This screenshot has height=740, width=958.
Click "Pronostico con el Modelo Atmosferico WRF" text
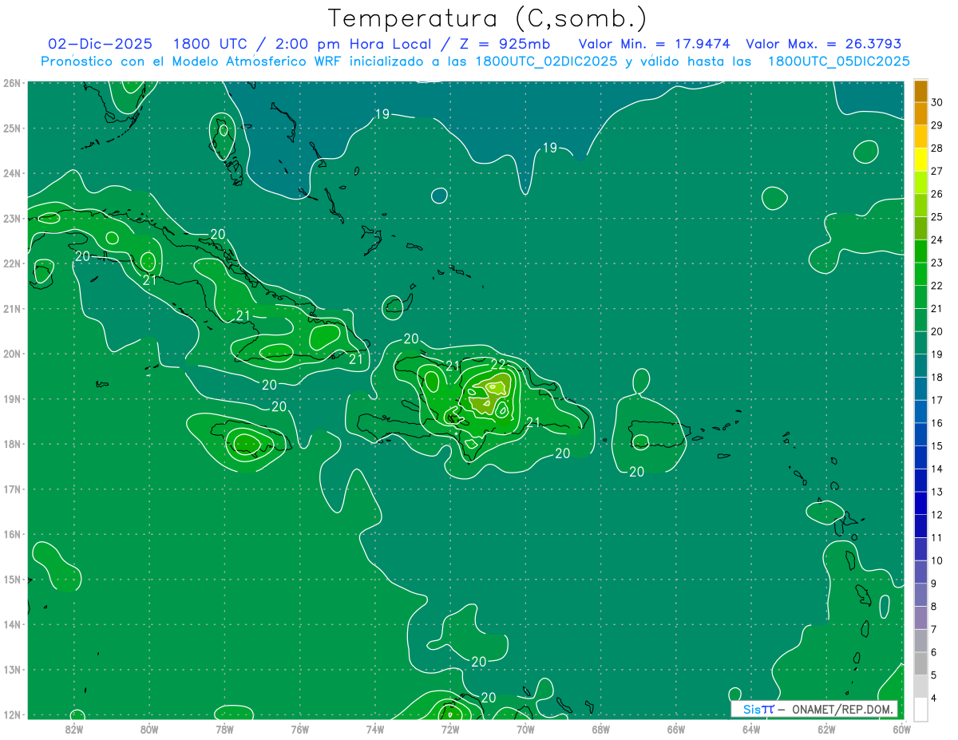pyautogui.click(x=192, y=61)
